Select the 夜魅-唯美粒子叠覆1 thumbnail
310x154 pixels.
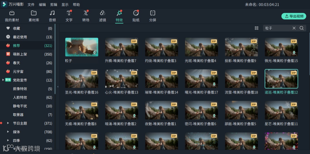click(162, 110)
